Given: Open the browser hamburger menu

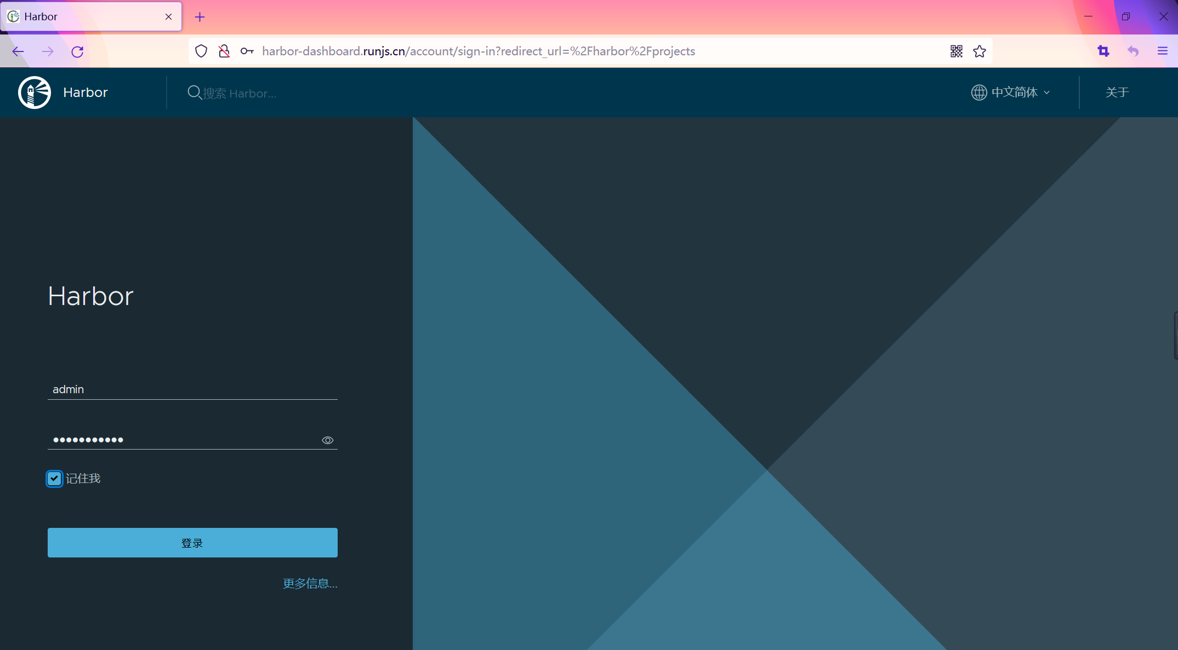Looking at the screenshot, I should click(x=1163, y=51).
